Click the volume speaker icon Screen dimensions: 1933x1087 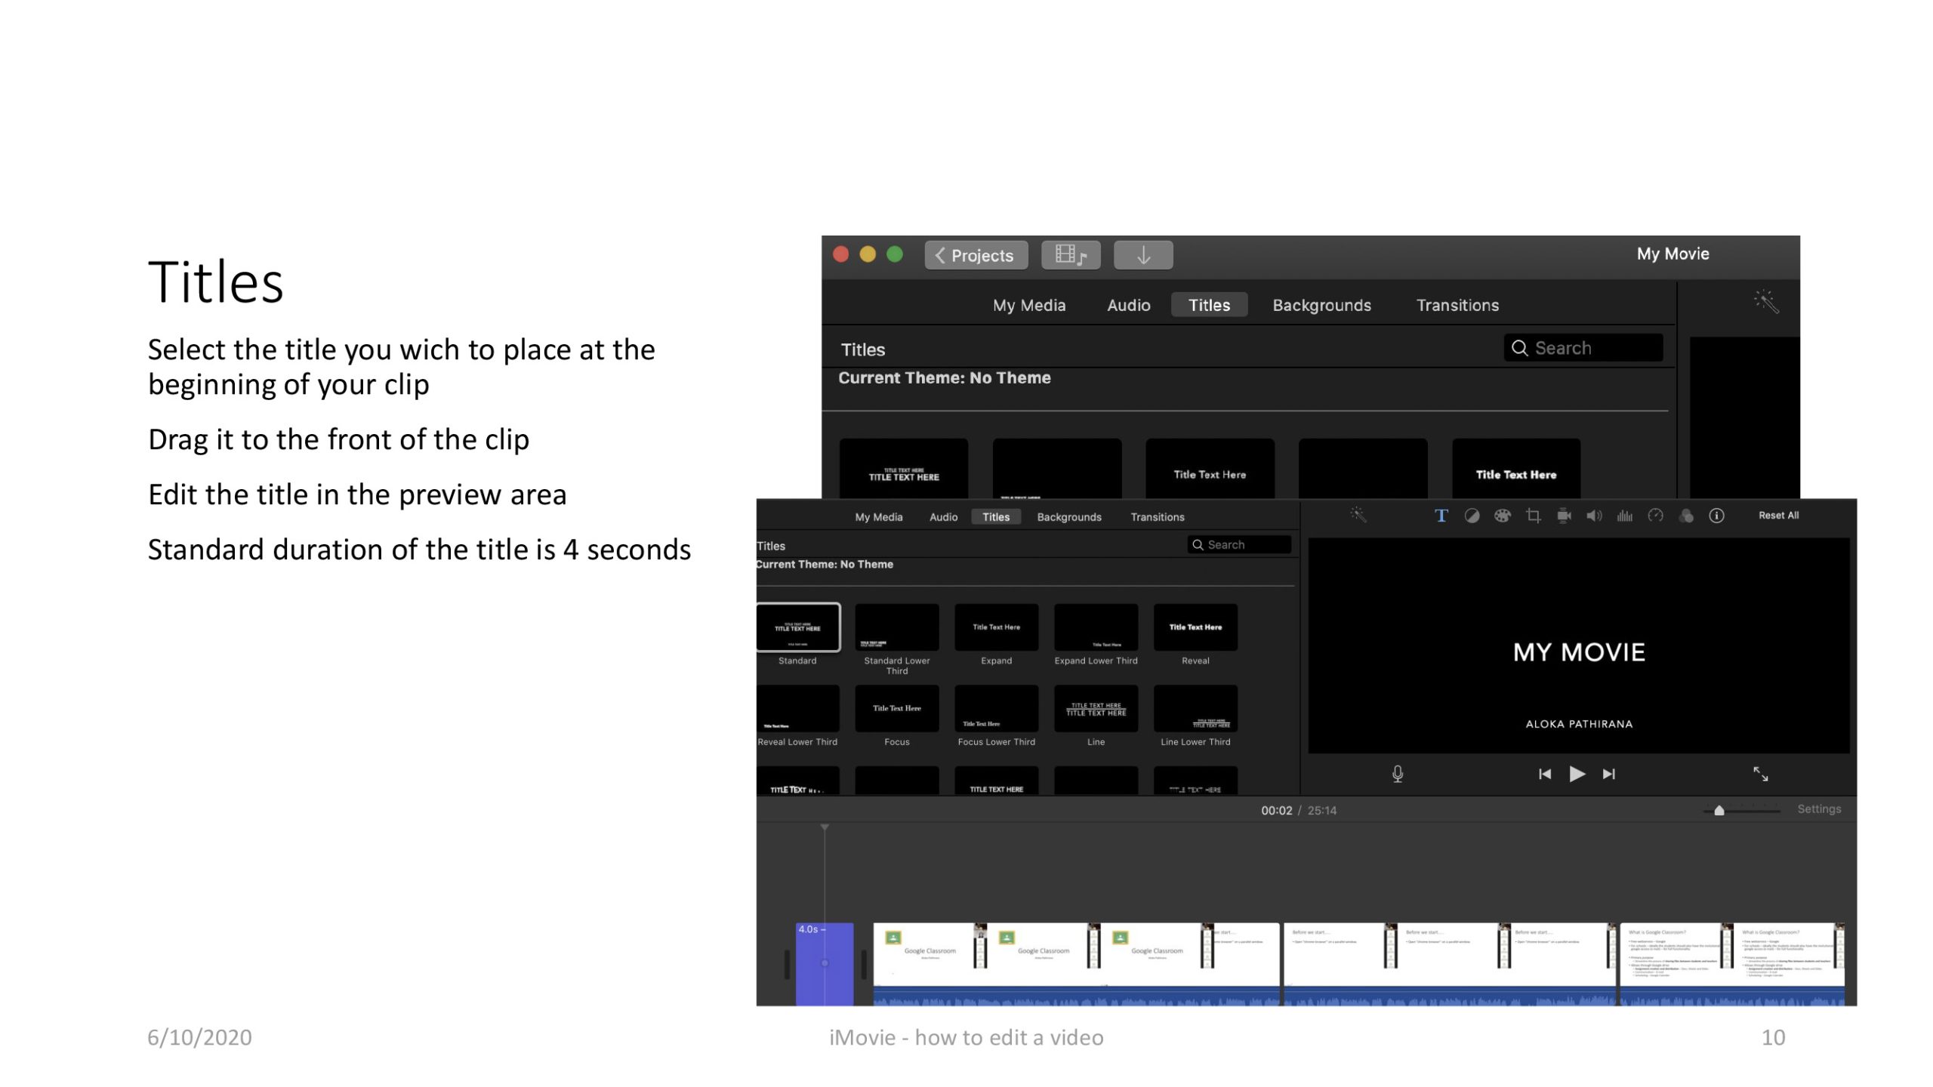coord(1594,516)
